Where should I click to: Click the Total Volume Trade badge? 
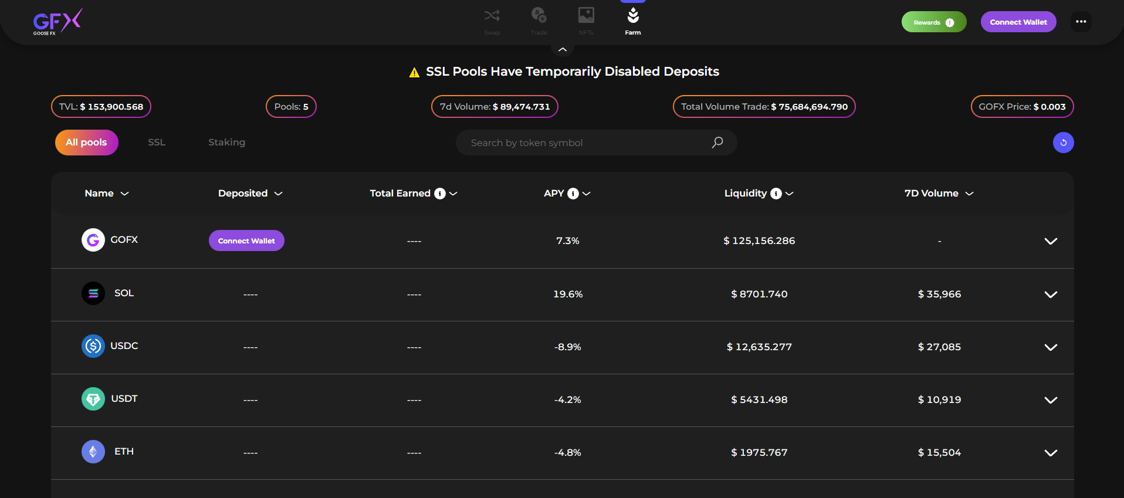coord(764,107)
